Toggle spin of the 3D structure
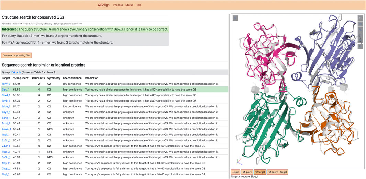Viewport: 366px width, 179px height. click(235, 172)
